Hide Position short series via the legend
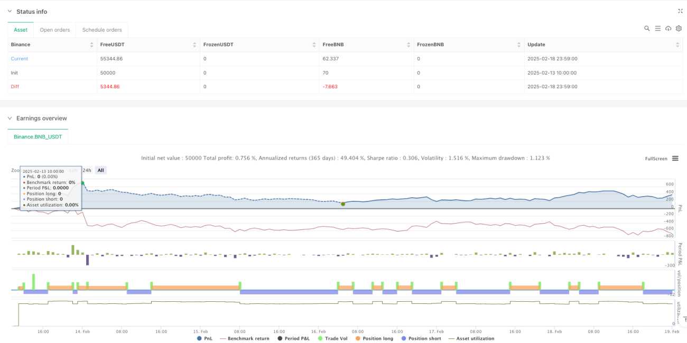 421,338
